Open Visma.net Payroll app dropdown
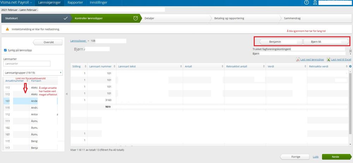 16,3
